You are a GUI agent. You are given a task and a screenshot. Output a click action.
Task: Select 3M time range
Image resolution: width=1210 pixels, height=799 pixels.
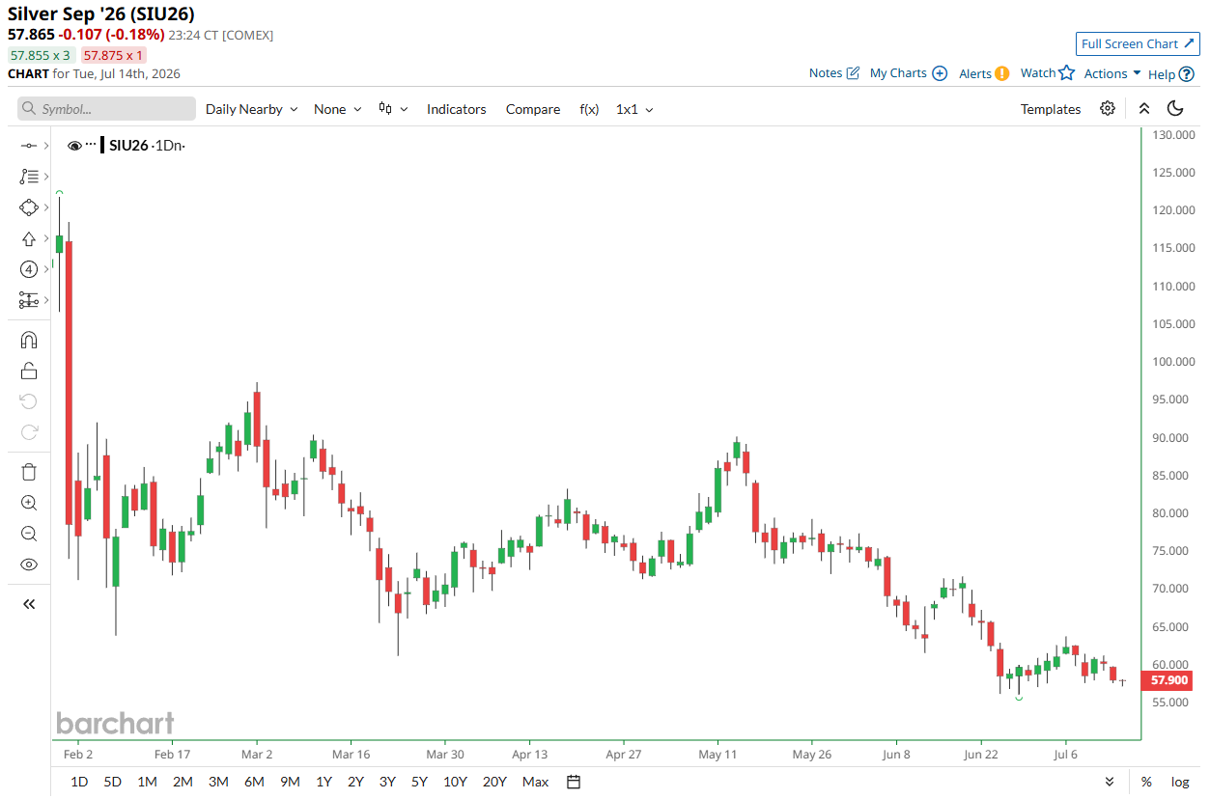pyautogui.click(x=218, y=782)
